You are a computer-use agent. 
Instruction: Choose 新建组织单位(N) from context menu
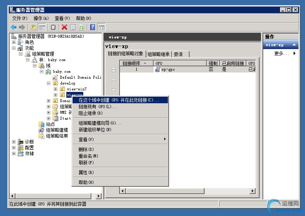pyautogui.click(x=120, y=130)
